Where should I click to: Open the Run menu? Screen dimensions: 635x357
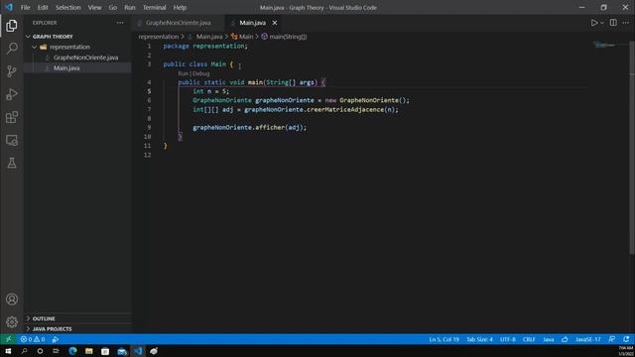[130, 7]
